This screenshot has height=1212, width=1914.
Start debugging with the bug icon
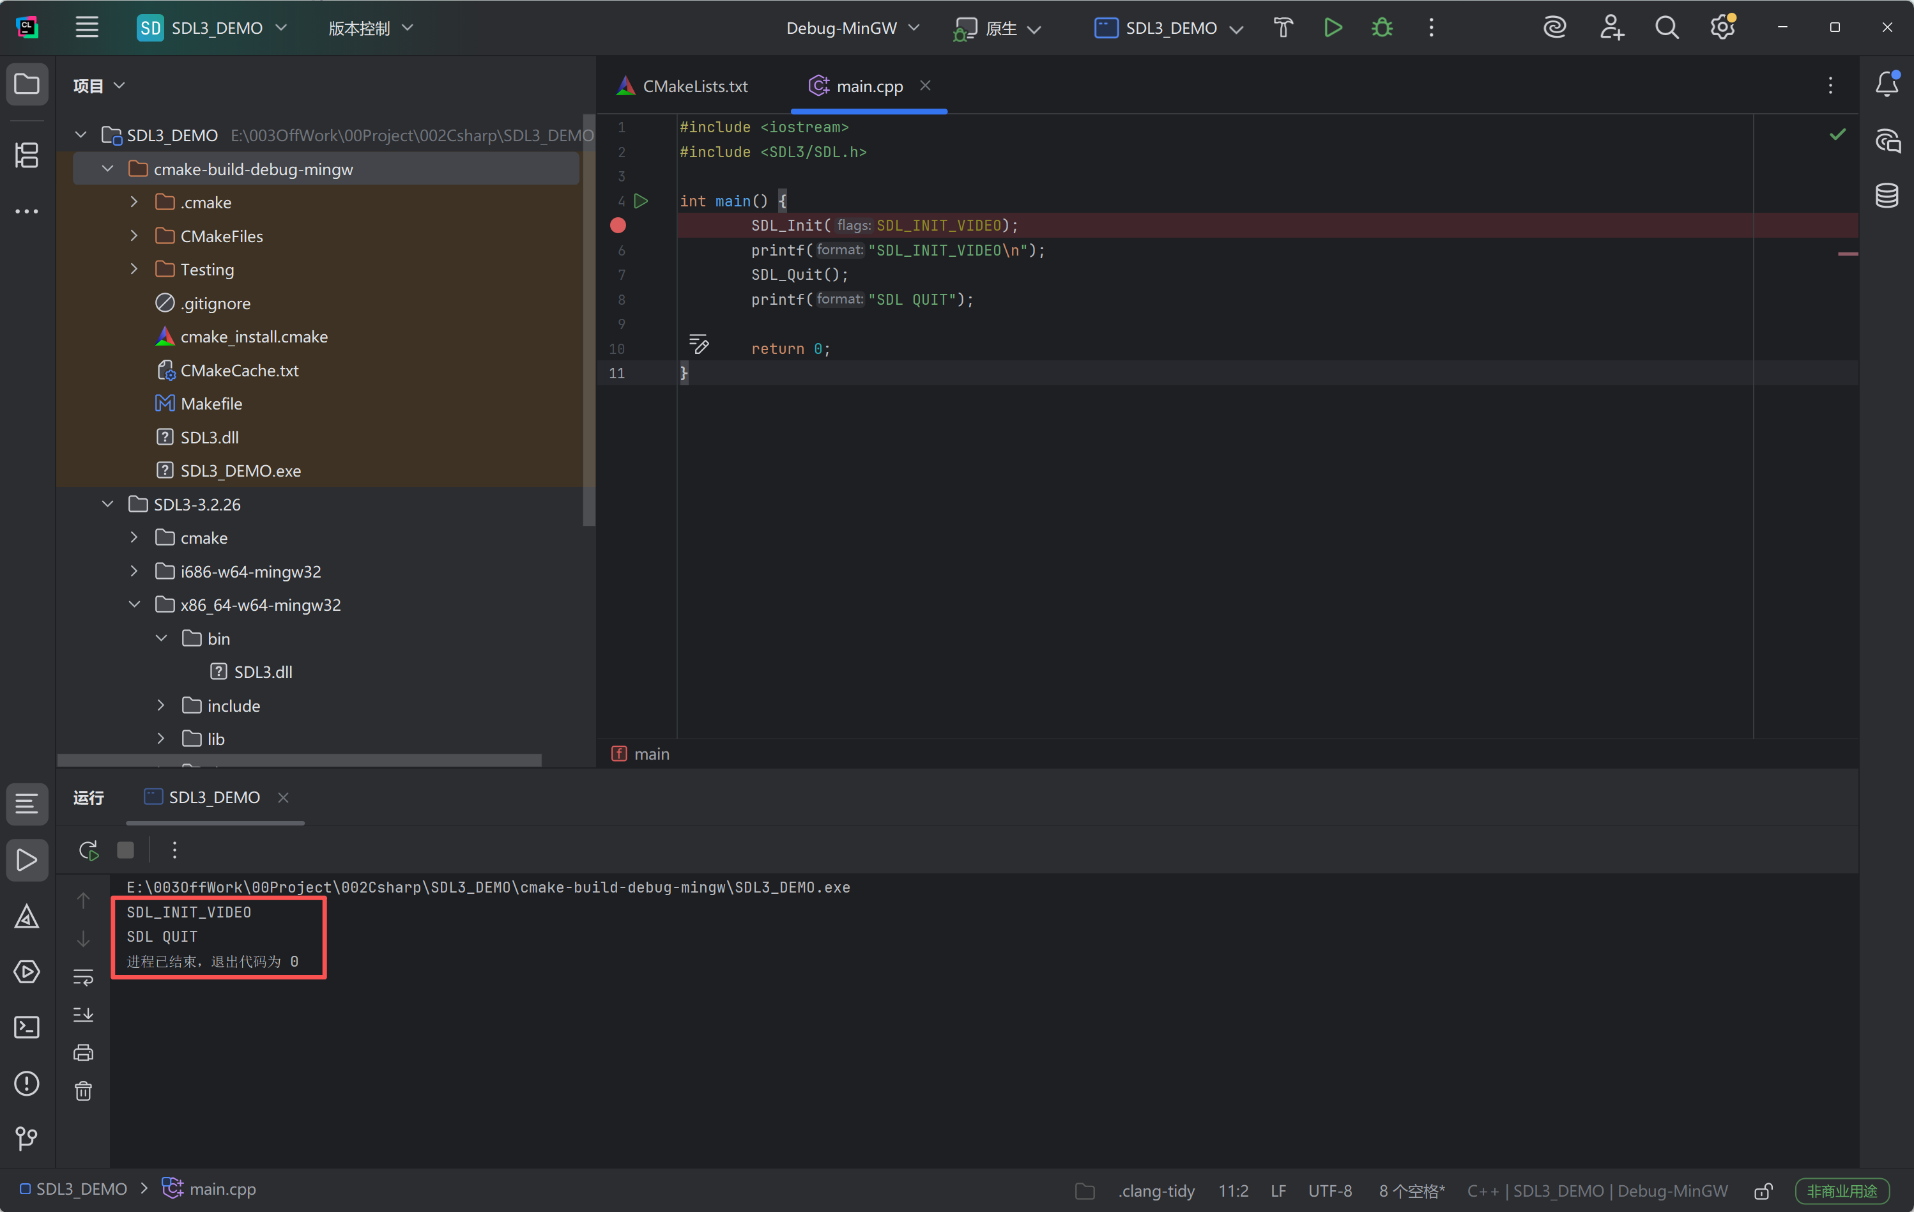tap(1382, 28)
